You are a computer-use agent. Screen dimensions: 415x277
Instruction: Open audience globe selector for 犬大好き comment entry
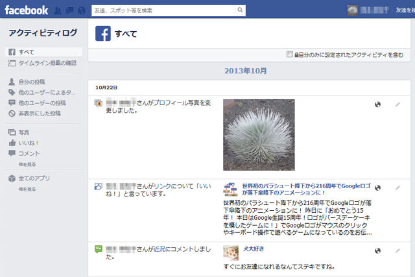pos(377,250)
